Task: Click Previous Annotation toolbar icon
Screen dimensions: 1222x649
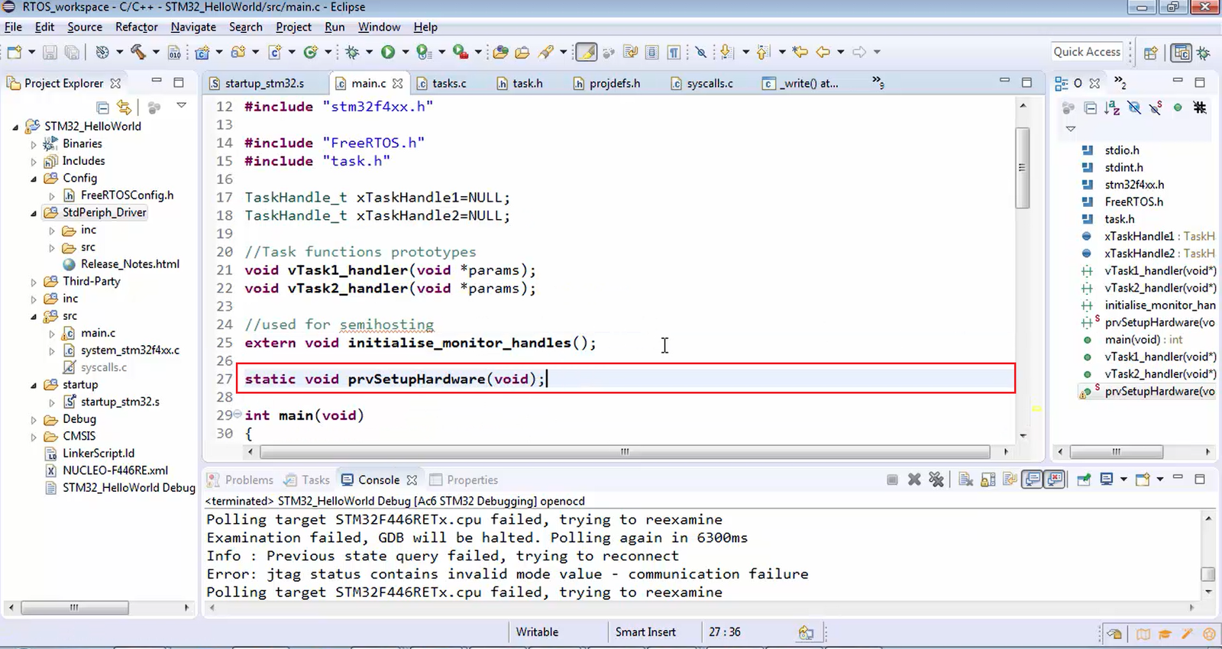Action: (x=763, y=52)
